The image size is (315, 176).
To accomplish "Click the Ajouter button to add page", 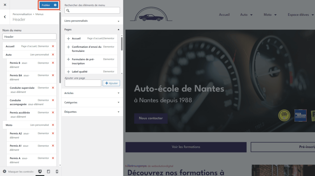I will click(111, 83).
